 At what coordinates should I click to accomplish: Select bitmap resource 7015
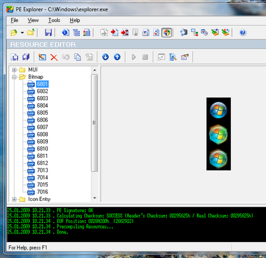(x=43, y=184)
